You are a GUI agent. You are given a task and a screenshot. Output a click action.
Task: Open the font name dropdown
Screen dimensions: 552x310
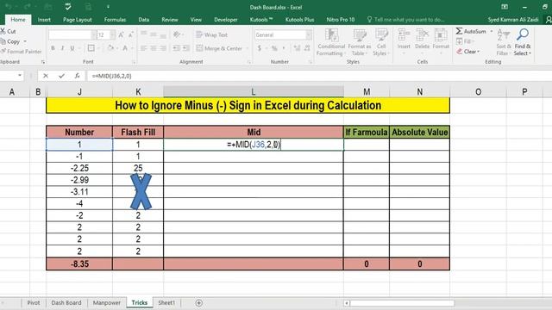tap(94, 34)
